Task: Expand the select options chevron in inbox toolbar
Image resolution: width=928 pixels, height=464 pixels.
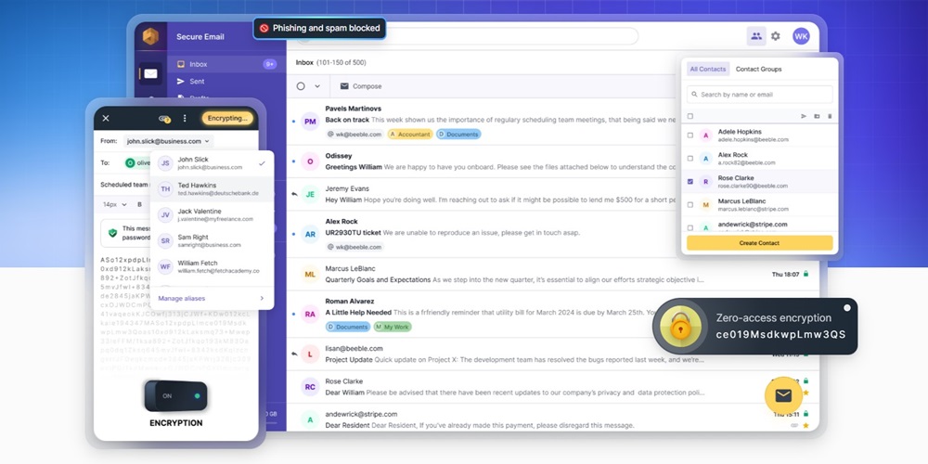Action: click(x=317, y=86)
